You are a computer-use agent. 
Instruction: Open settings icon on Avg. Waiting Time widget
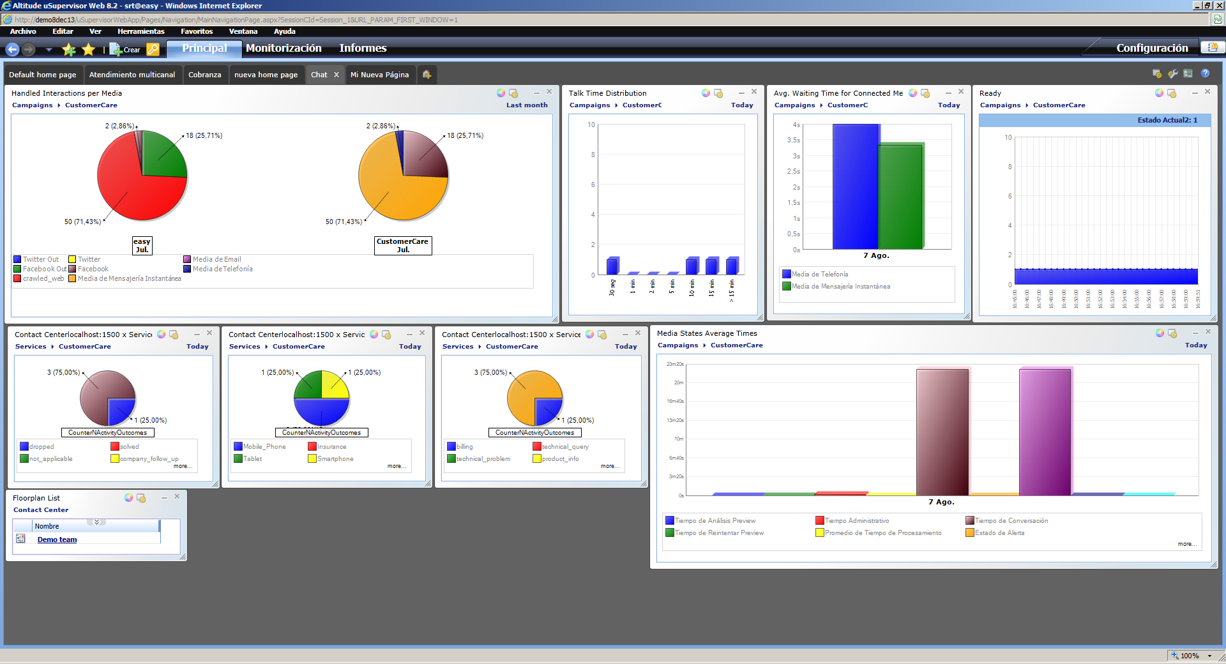pyautogui.click(x=925, y=93)
